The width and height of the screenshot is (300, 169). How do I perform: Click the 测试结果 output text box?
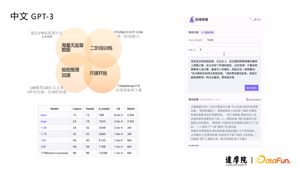[x=224, y=122]
